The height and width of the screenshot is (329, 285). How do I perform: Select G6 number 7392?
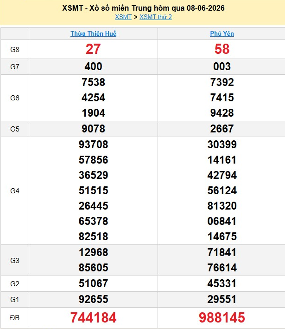[222, 82]
